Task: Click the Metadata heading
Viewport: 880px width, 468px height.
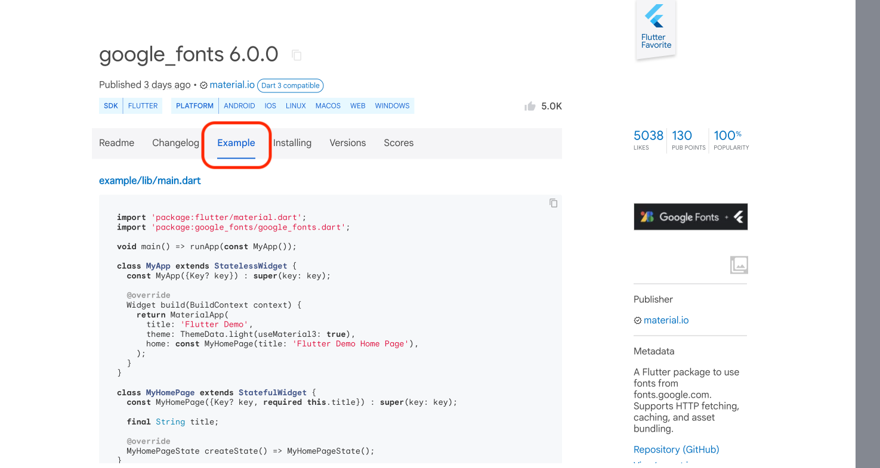Action: [654, 351]
